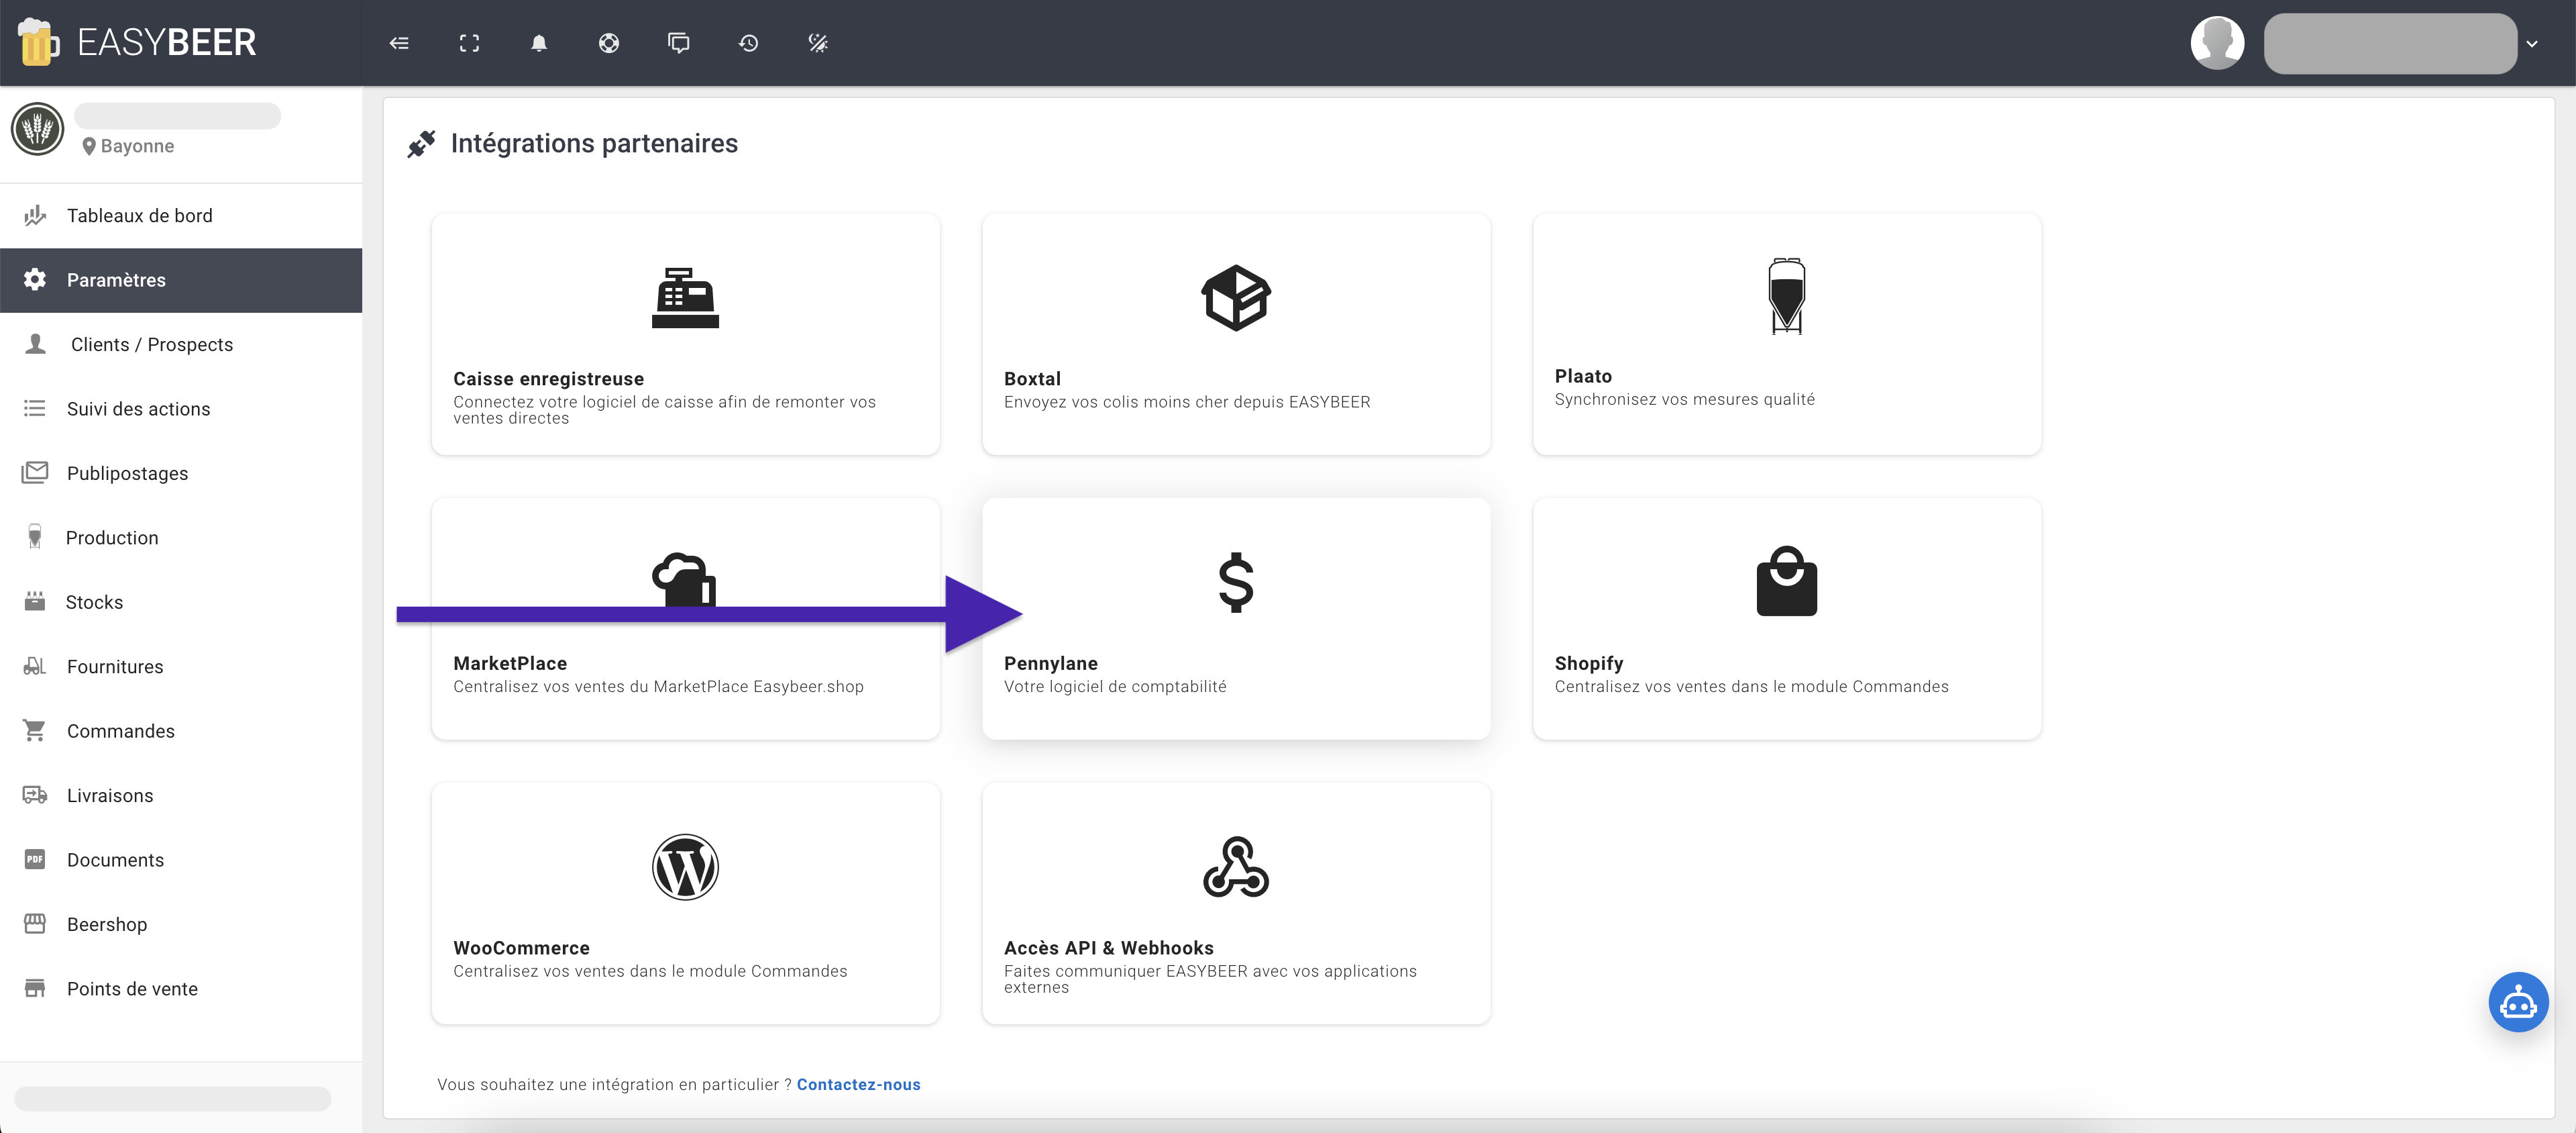Viewport: 2576px width, 1133px height.
Task: Click the Bayonne location label
Action: (128, 146)
